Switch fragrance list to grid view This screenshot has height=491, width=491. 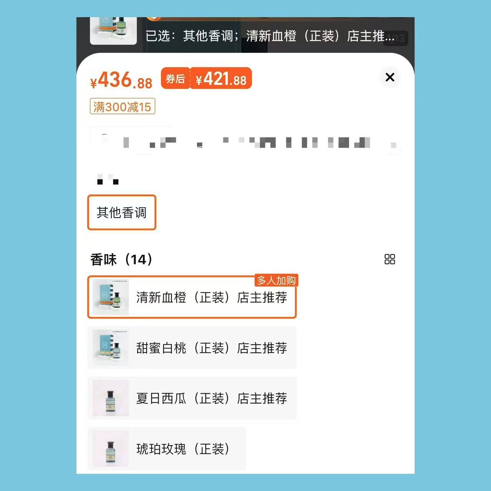coord(390,259)
